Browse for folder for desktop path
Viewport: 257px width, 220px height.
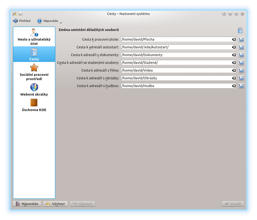pyautogui.click(x=241, y=39)
